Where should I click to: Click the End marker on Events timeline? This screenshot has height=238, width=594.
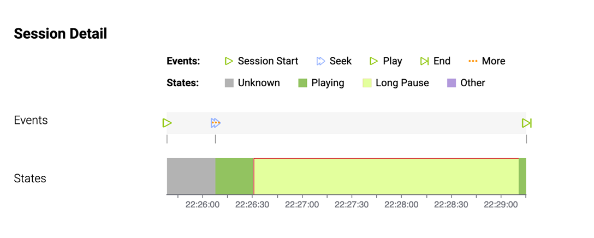(526, 123)
